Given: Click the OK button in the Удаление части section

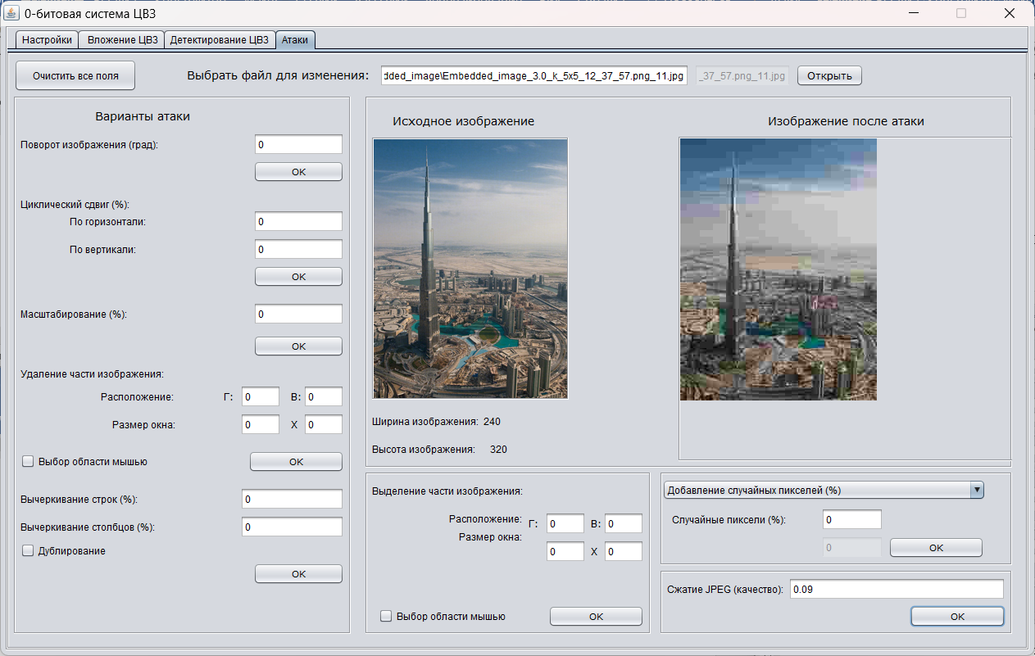Looking at the screenshot, I should click(296, 462).
